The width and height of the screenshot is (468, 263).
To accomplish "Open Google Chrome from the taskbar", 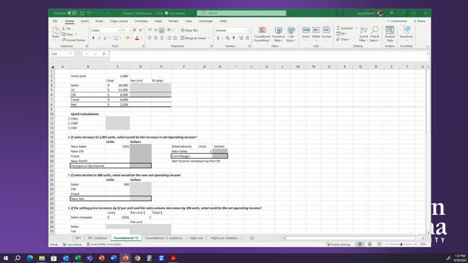I will pos(137,258).
